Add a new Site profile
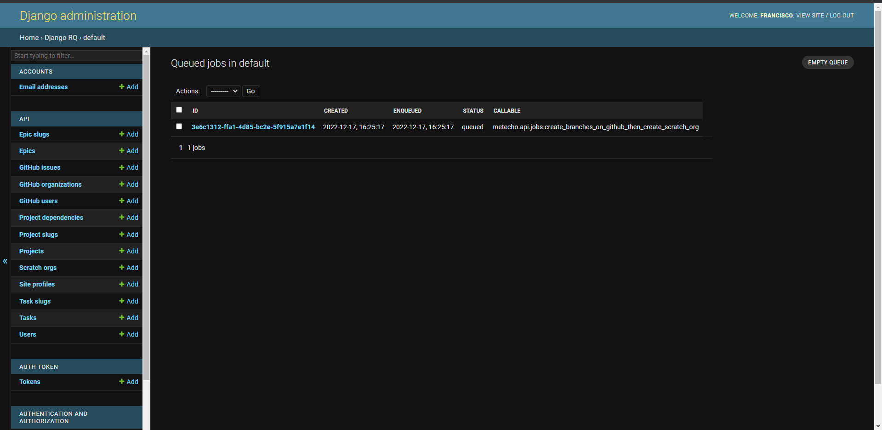 (129, 284)
